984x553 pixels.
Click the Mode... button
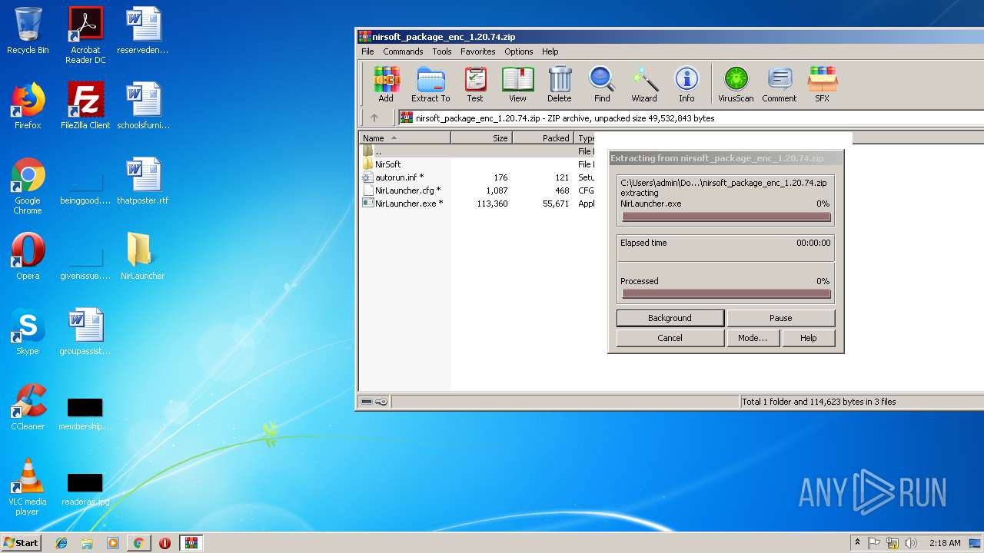(x=753, y=338)
